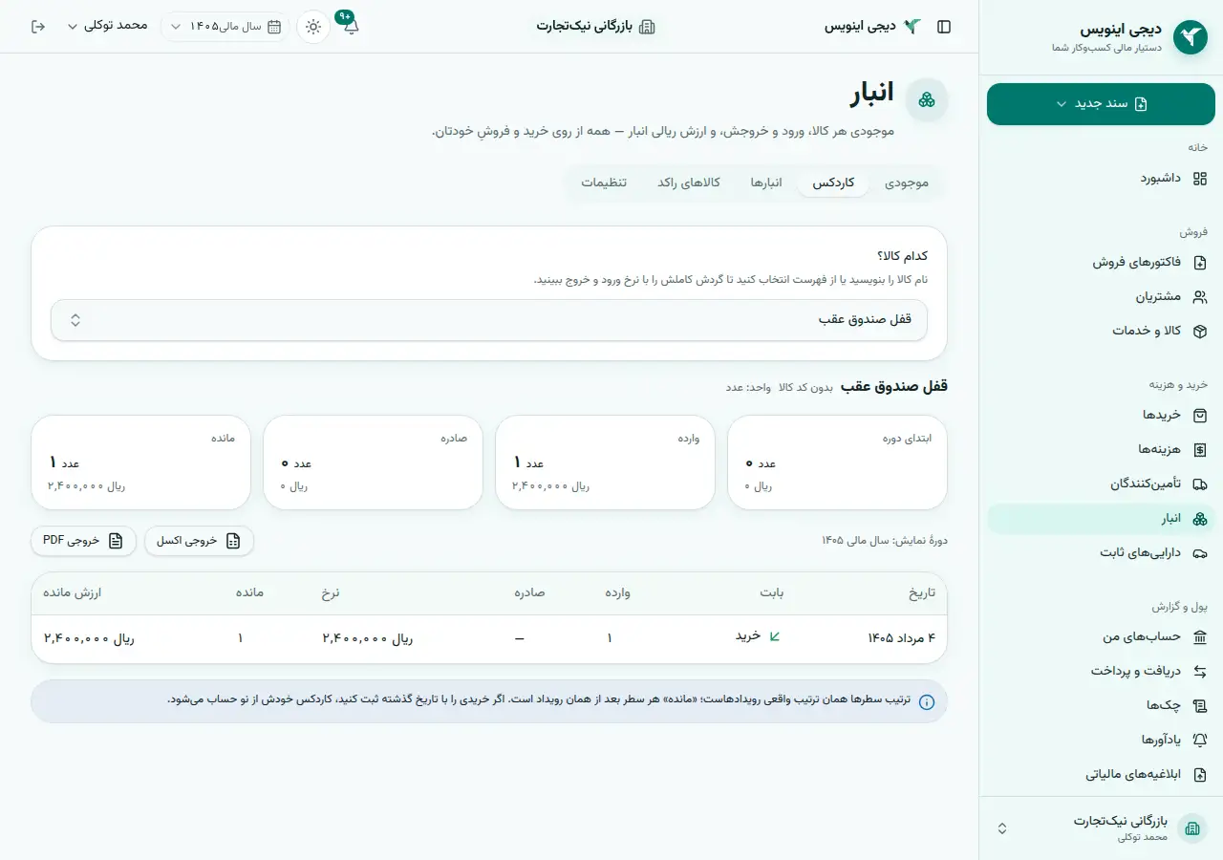Click the ۴ مرداد ۱۴۰۵ date cell
1223x860 pixels.
click(901, 638)
